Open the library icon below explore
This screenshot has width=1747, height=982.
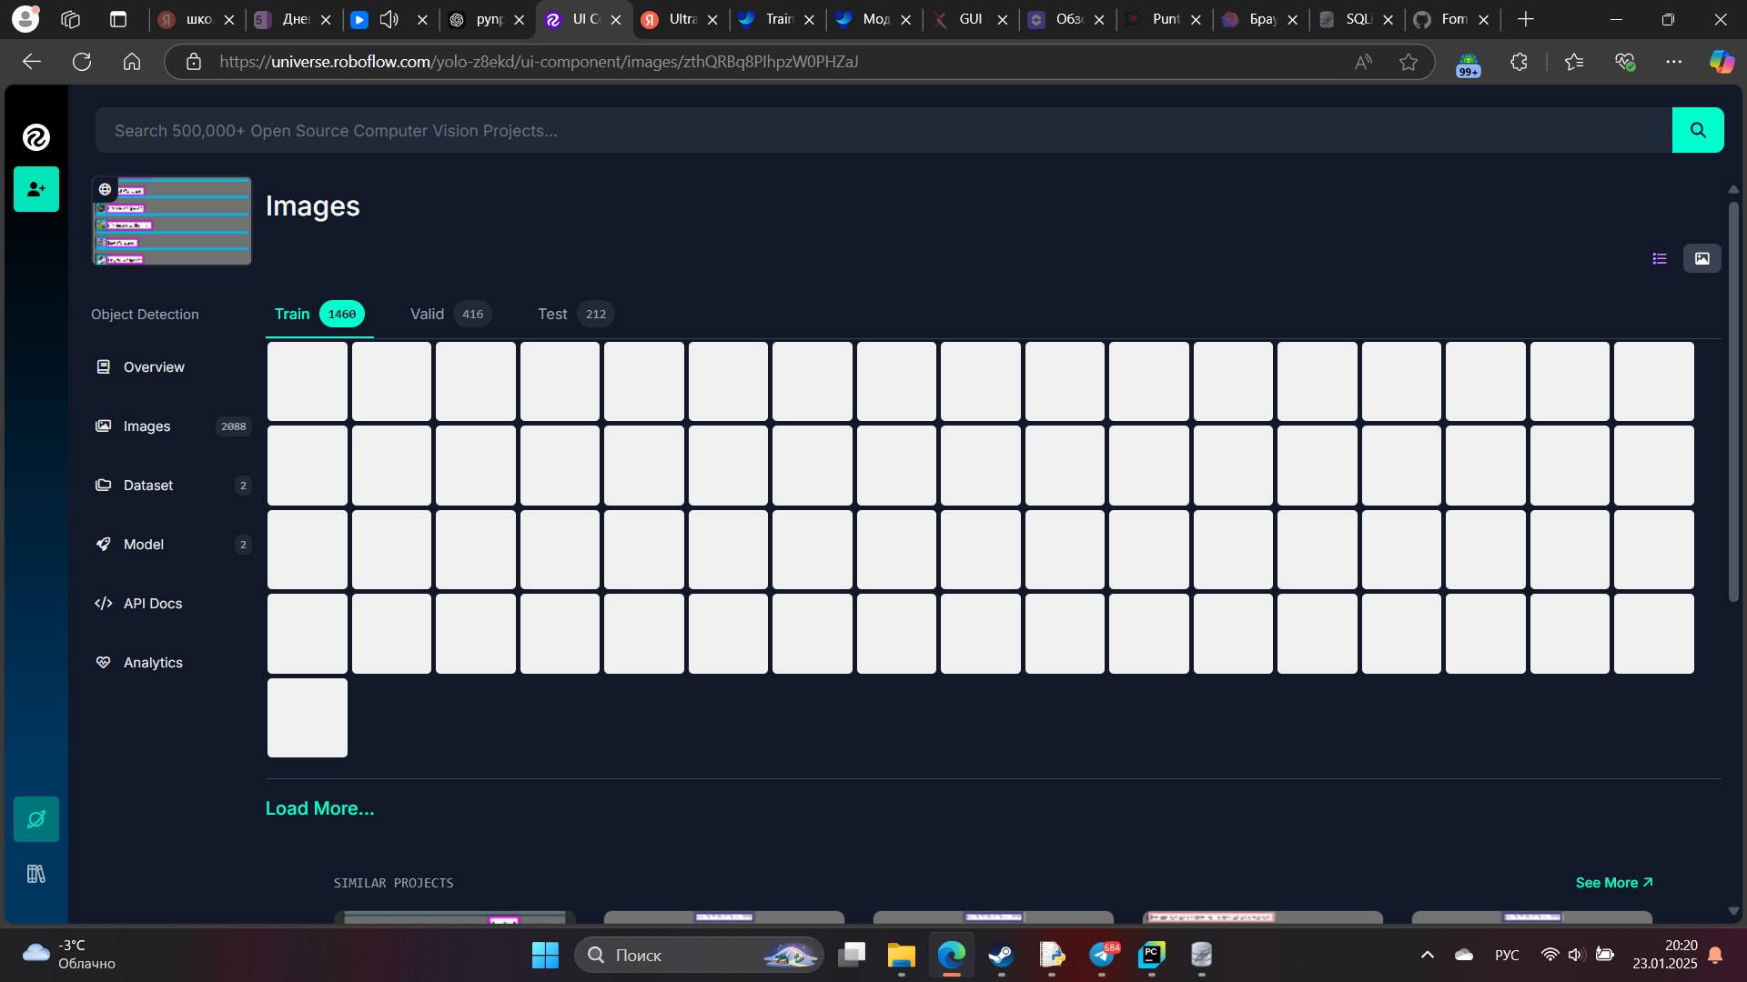click(x=35, y=873)
